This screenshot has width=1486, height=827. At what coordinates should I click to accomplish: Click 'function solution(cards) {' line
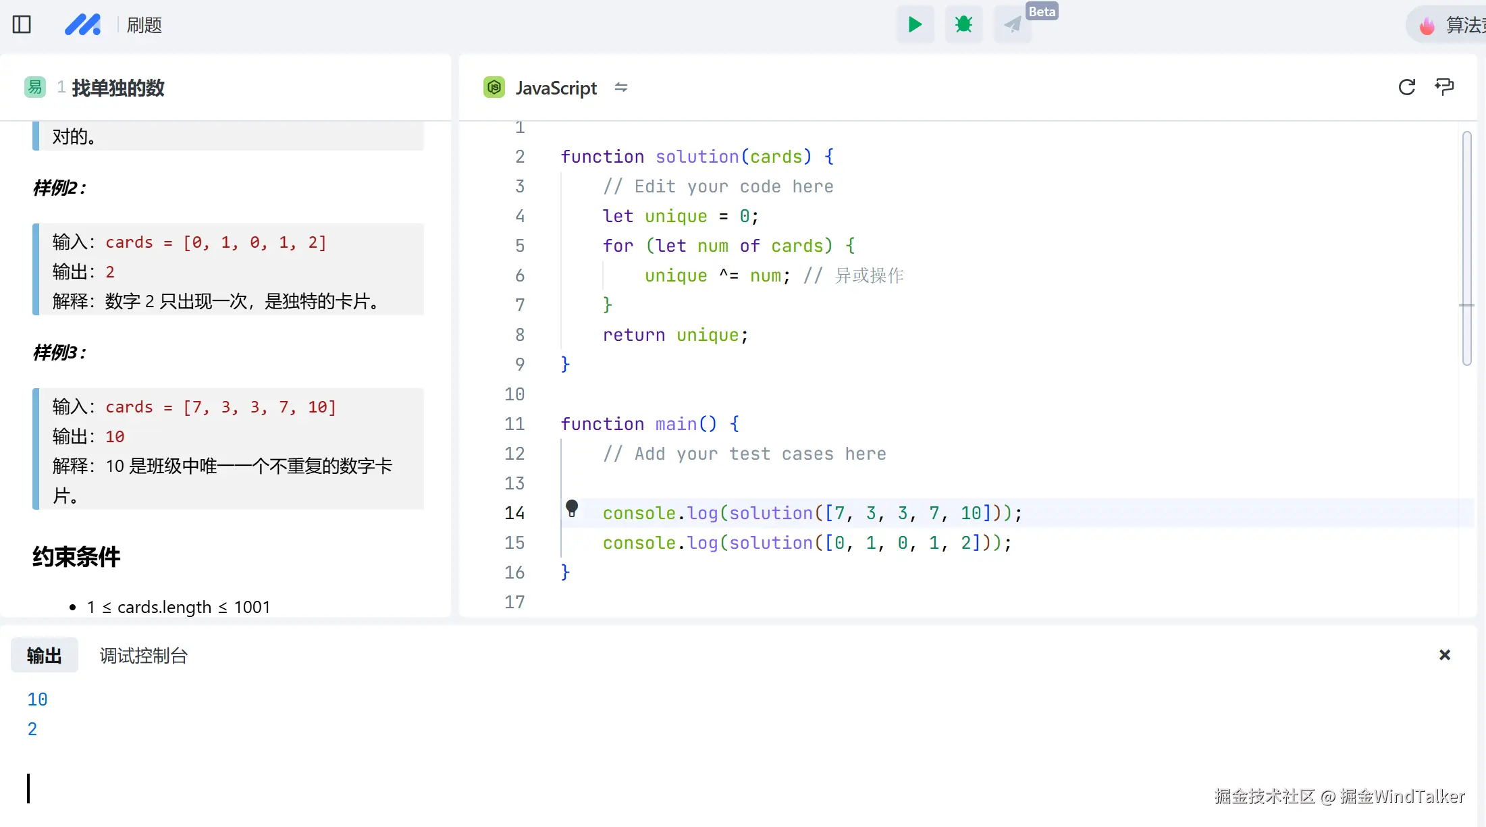[697, 157]
